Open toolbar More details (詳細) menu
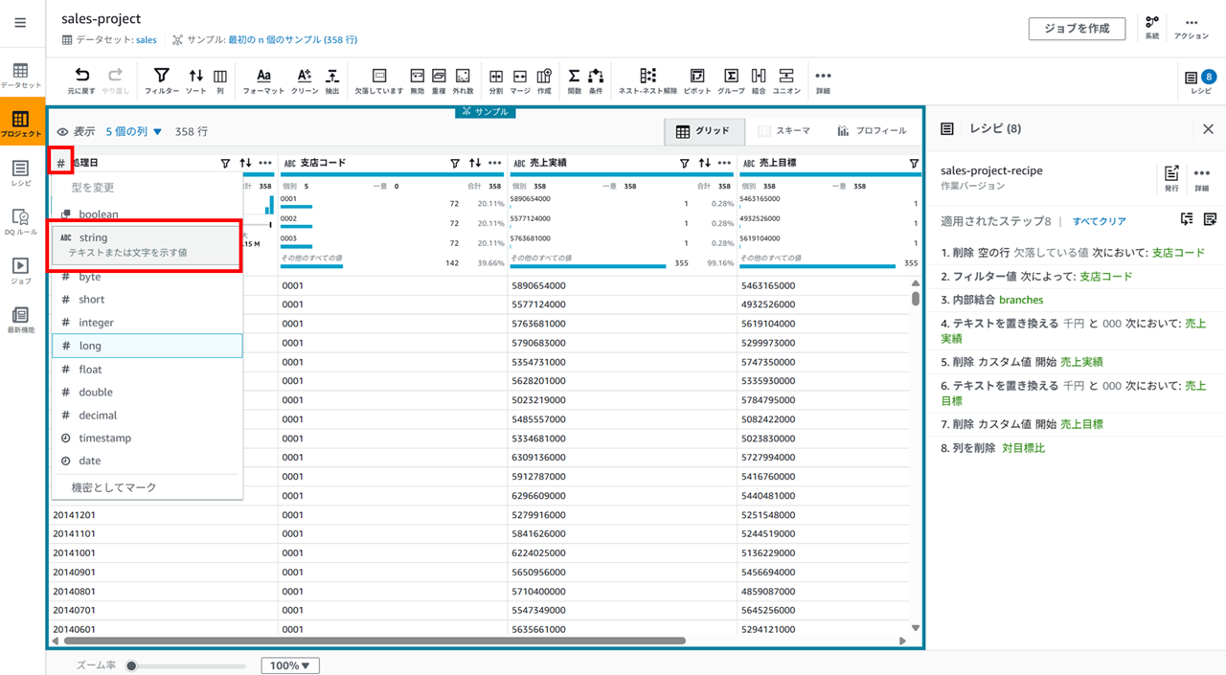 [x=823, y=80]
